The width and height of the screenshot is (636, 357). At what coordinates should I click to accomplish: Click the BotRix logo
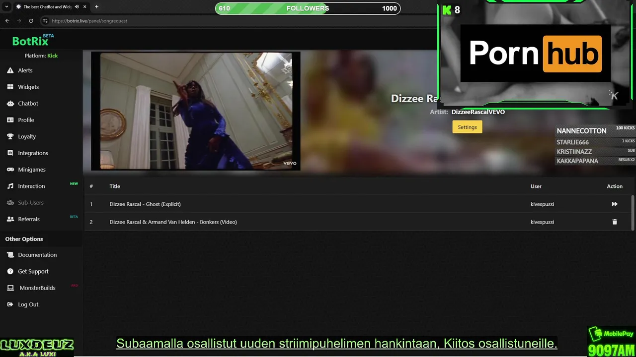[x=33, y=40]
